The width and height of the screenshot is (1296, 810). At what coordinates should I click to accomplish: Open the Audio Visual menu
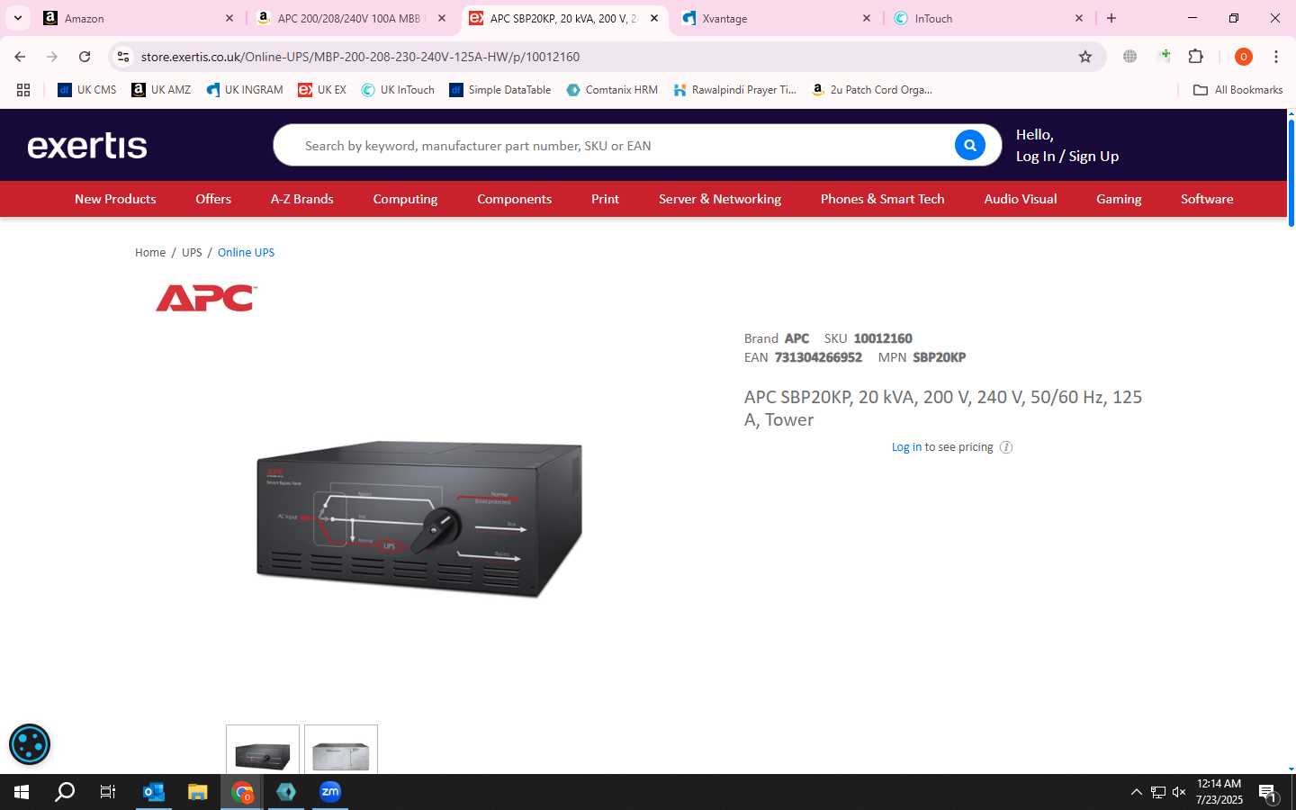coord(1020,199)
